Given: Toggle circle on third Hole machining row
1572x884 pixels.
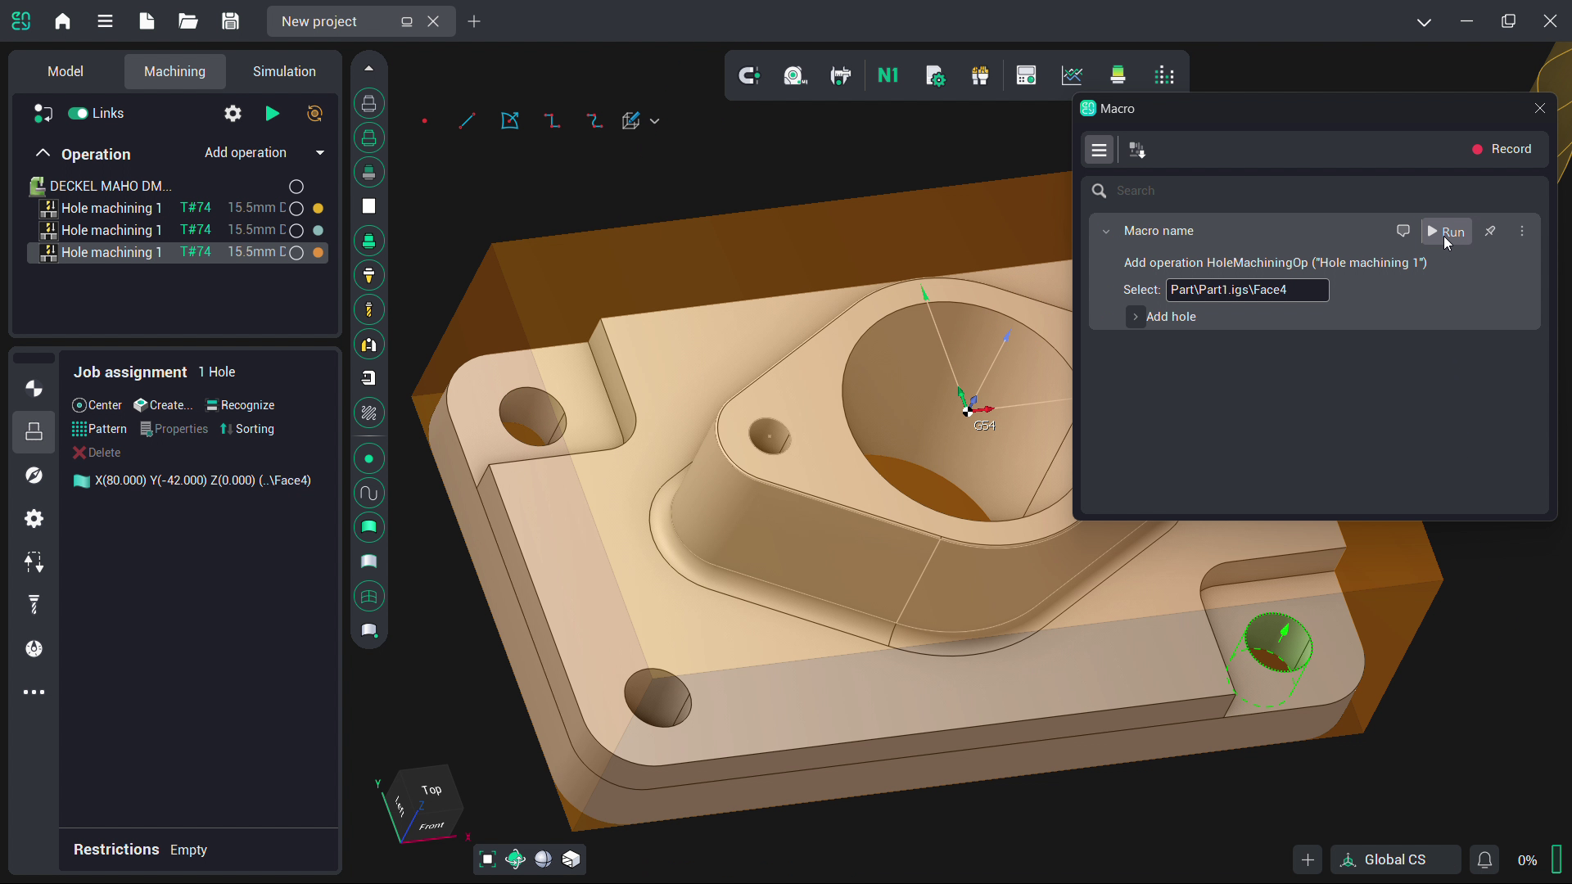Looking at the screenshot, I should (296, 253).
